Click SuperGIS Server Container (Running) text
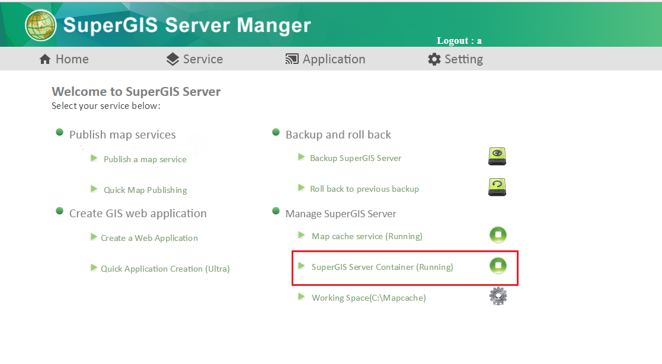662x364 pixels. pos(382,268)
